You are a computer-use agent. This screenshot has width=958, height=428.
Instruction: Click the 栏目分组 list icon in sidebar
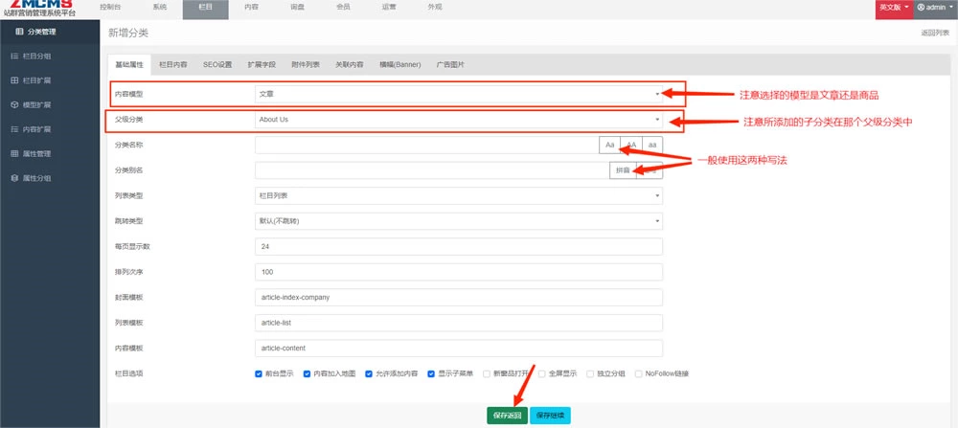[x=14, y=56]
